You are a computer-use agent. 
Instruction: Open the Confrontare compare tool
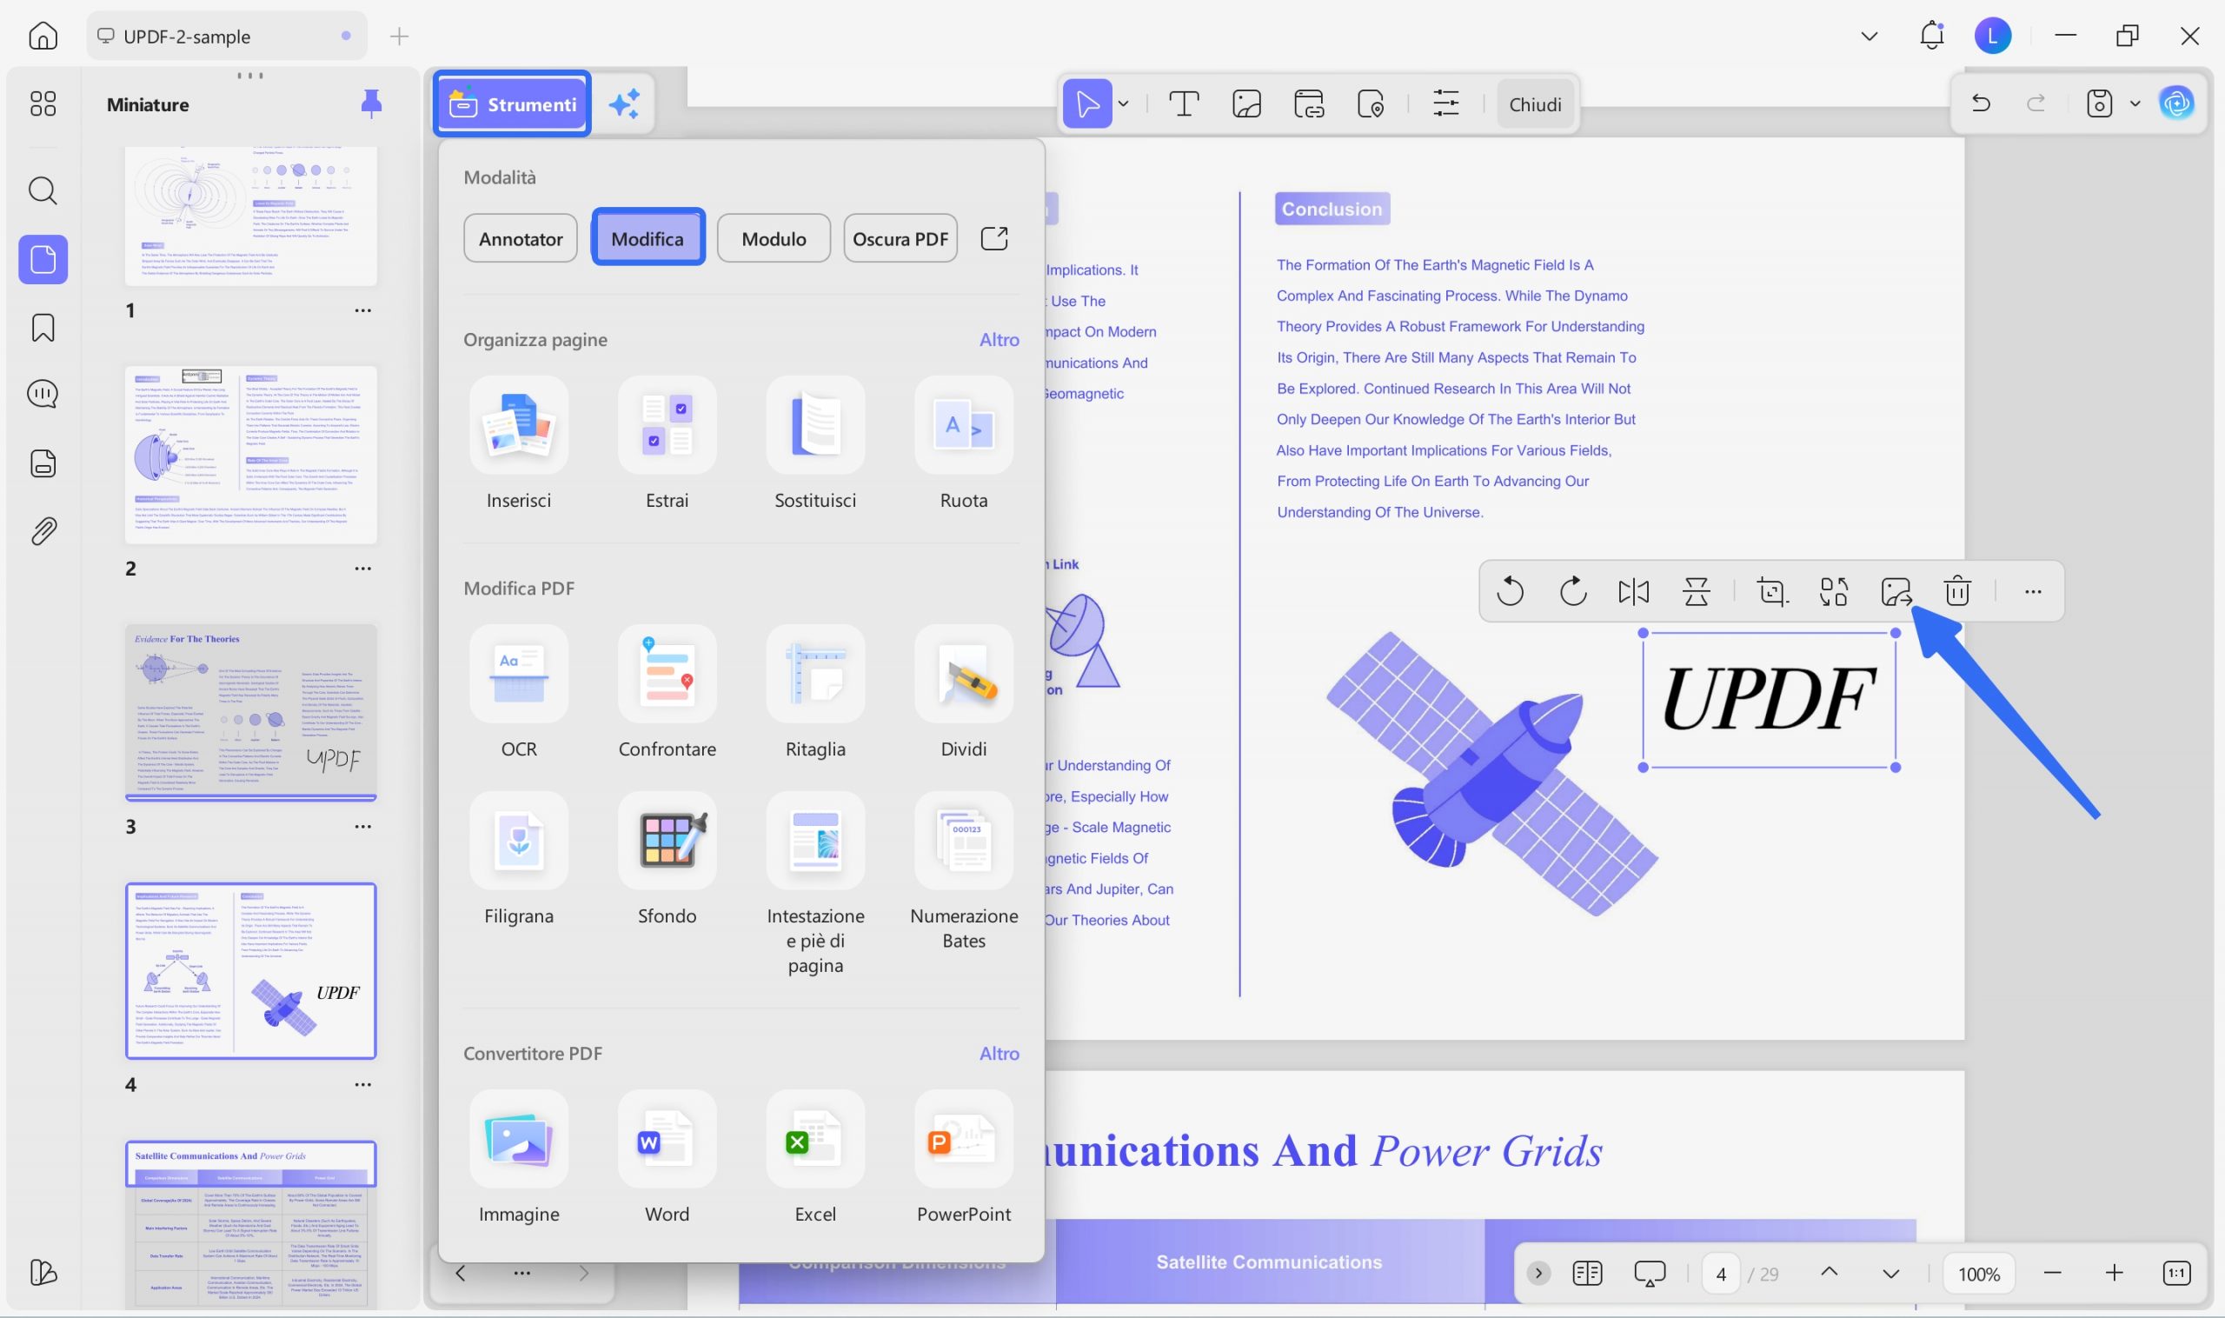click(667, 691)
